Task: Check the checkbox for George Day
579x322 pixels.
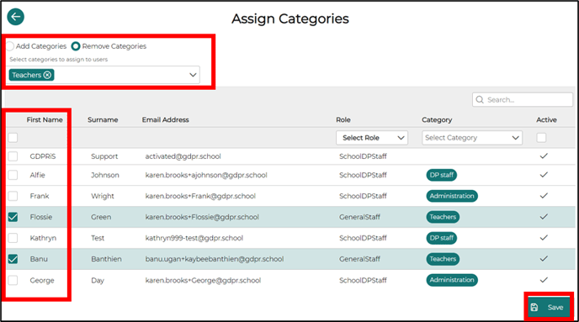Action: coord(13,280)
